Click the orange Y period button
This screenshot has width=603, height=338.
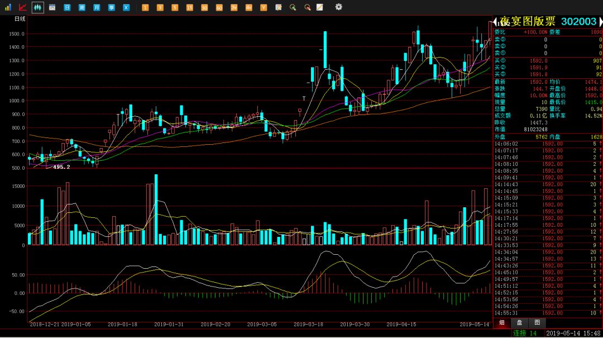(264, 7)
